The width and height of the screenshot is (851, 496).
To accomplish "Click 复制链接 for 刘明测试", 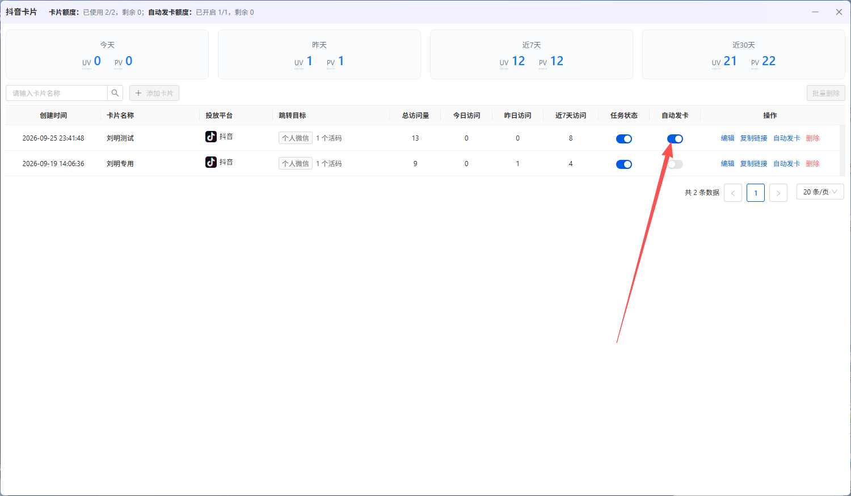I will click(x=754, y=138).
